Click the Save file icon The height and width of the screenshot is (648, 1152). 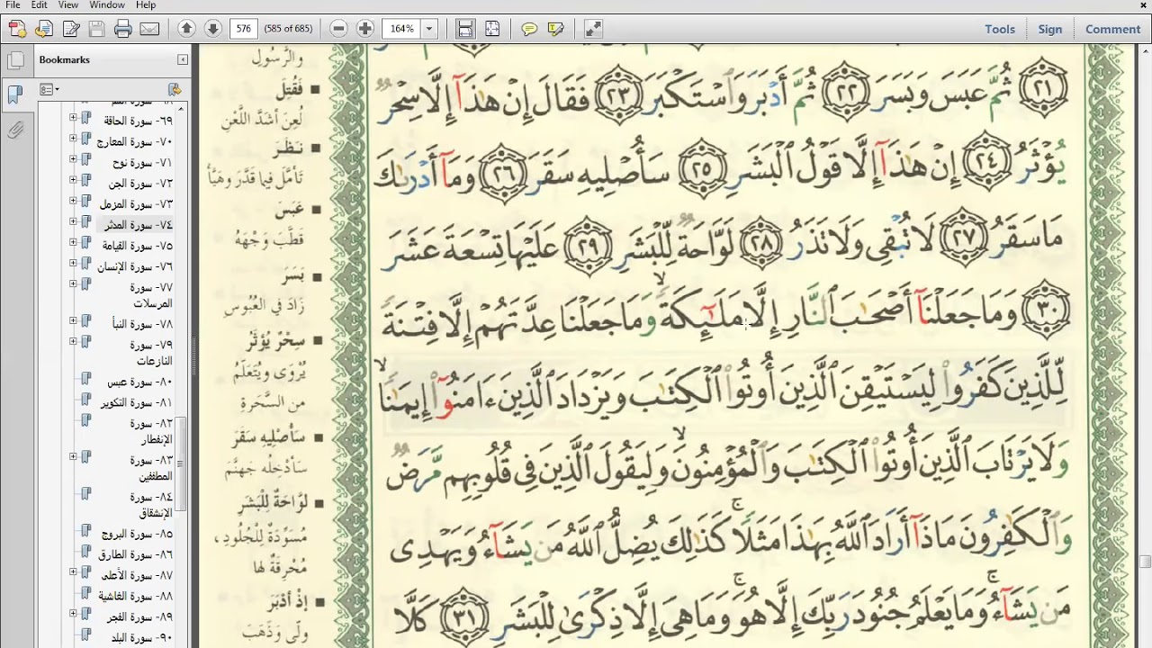[96, 29]
